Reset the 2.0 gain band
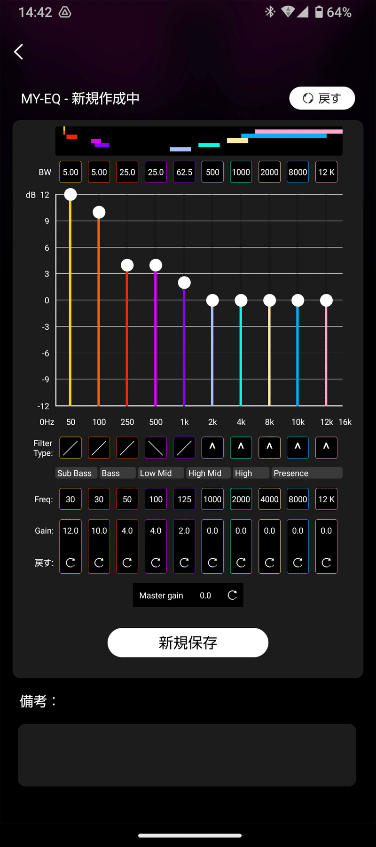The image size is (376, 847). [184, 562]
